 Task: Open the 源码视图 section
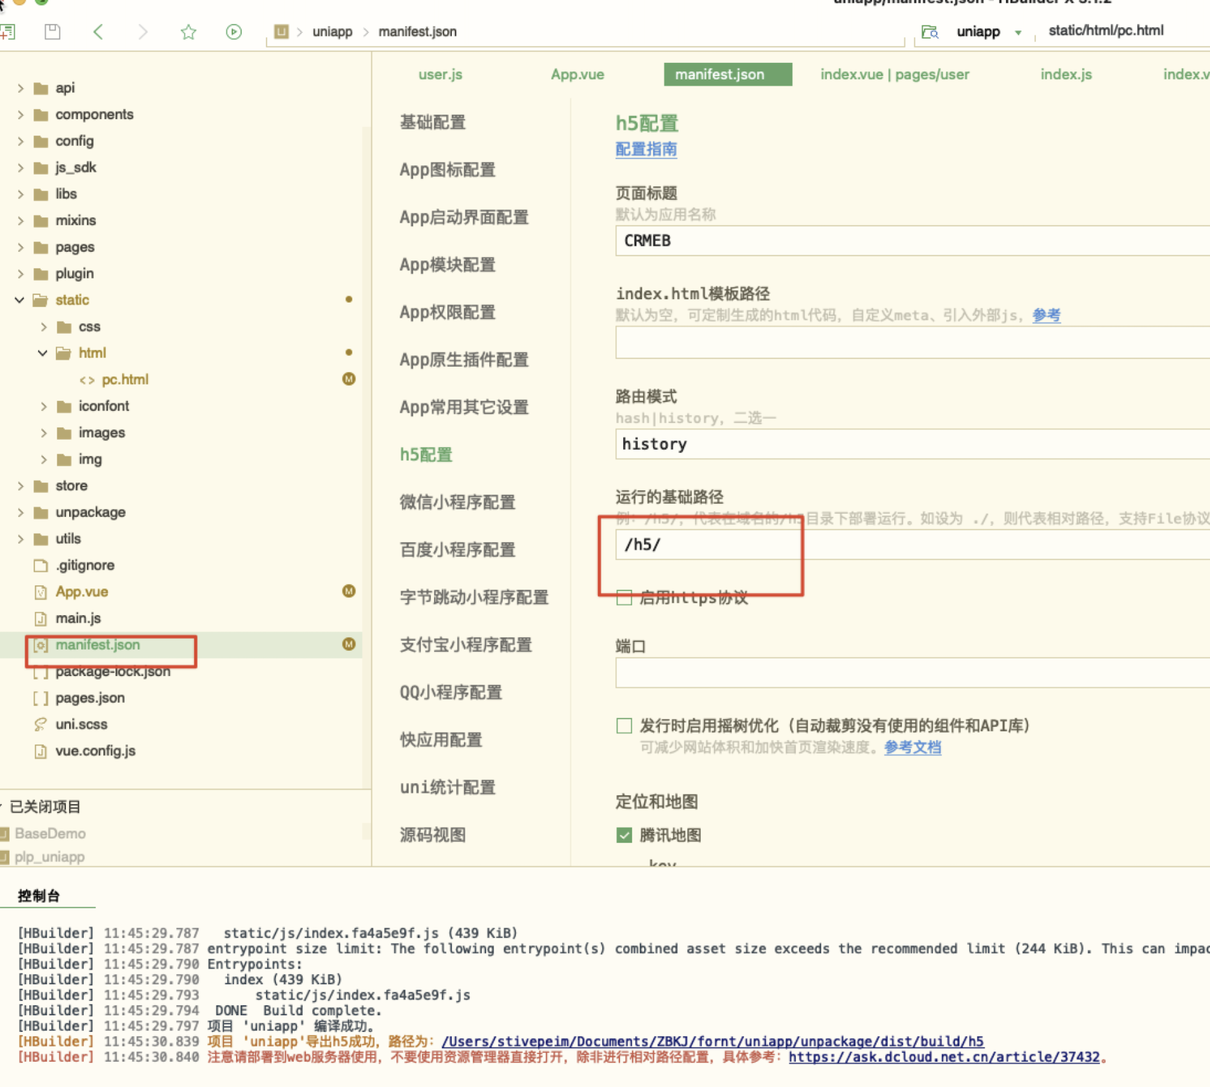tap(433, 835)
